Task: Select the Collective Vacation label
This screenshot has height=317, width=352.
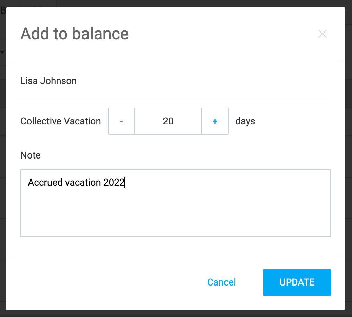Action: click(60, 121)
